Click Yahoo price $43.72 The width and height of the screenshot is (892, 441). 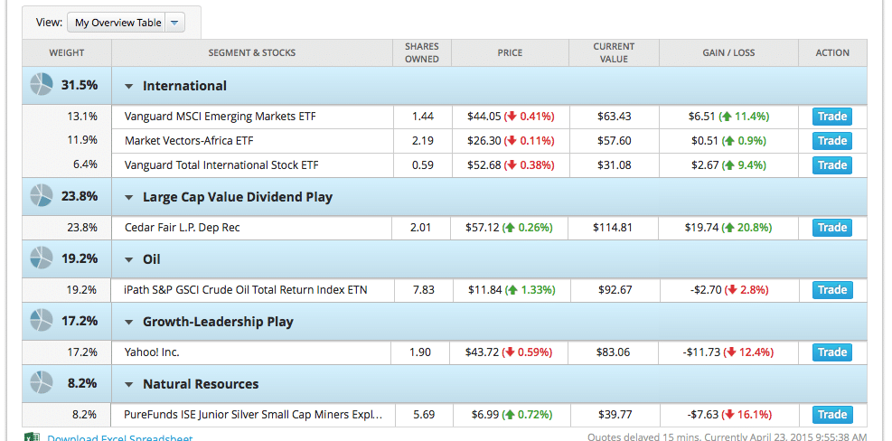(483, 352)
